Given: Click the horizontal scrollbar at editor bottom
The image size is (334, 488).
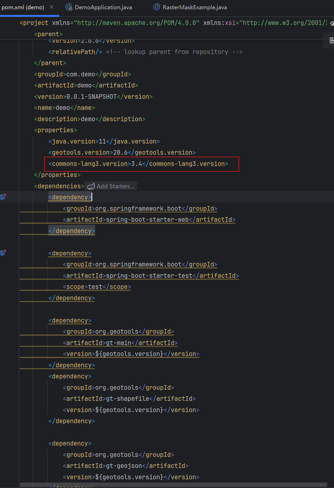Looking at the screenshot, I should tap(173, 485).
